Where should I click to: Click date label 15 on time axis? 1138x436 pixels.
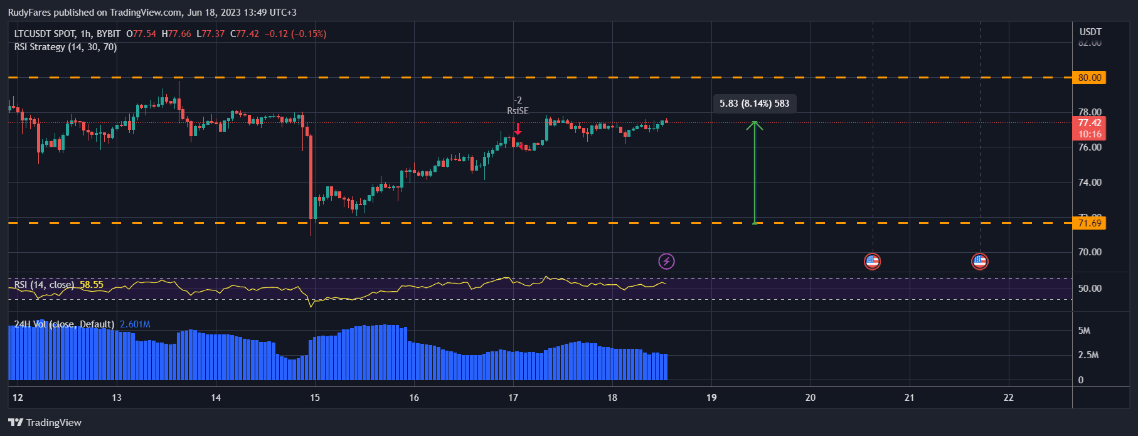point(315,397)
